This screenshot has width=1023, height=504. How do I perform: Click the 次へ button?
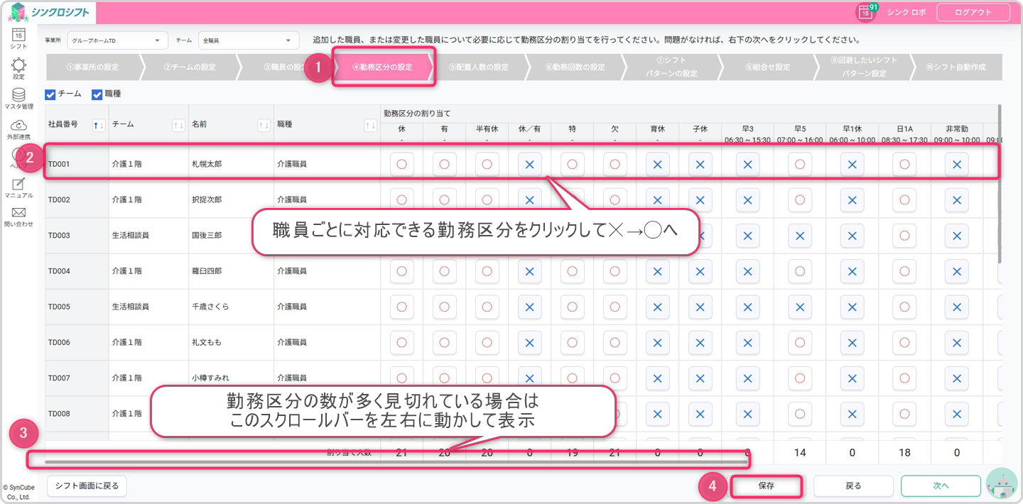pos(941,486)
